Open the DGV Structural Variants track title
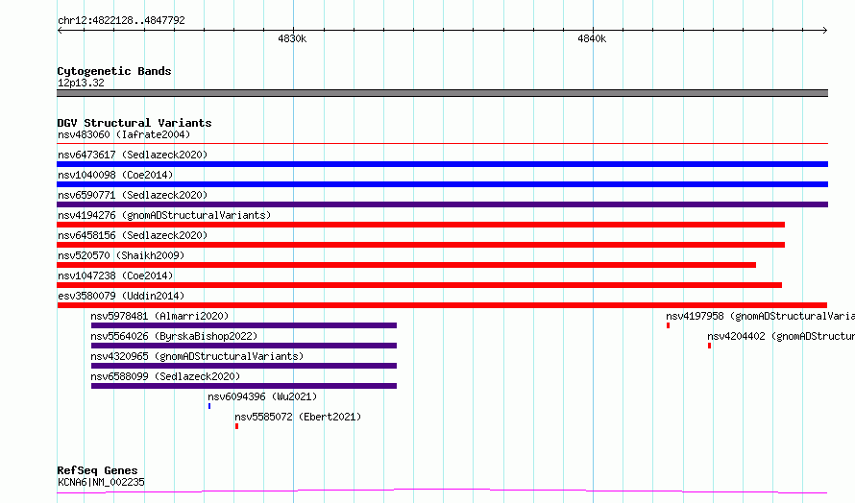The image size is (855, 503). 134,123
